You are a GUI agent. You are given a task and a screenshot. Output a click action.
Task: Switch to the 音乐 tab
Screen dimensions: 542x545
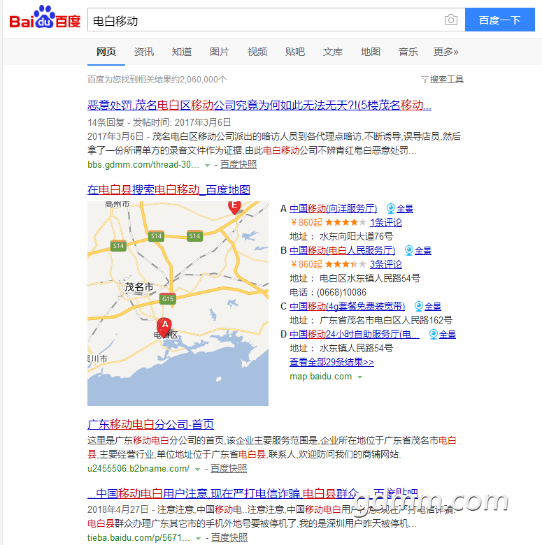(408, 52)
